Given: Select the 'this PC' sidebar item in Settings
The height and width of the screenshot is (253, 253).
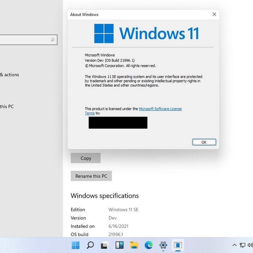Looking at the screenshot, I should coord(7,106).
